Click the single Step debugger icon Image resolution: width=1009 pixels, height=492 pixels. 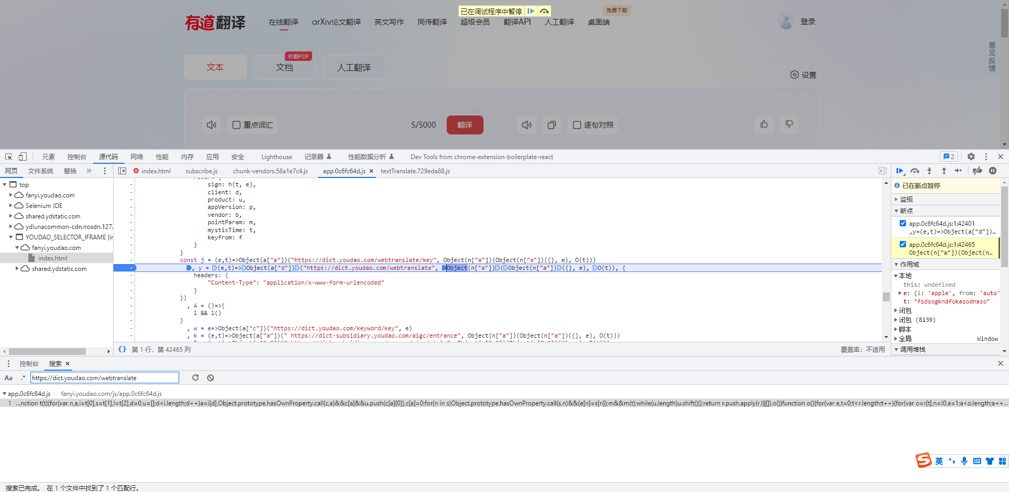[959, 171]
